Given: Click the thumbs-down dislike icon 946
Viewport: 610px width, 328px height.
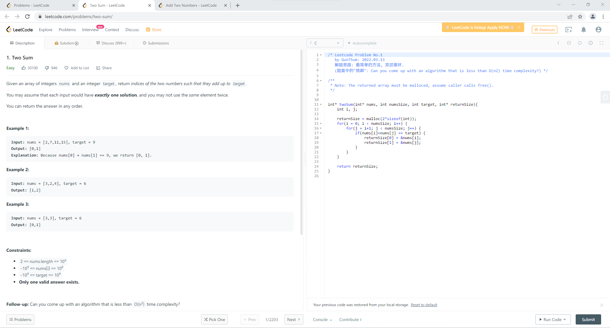Looking at the screenshot, I should 47,68.
